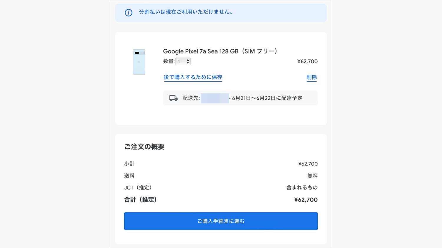Click the JCT（推定）label
The image size is (442, 248).
tap(138, 187)
